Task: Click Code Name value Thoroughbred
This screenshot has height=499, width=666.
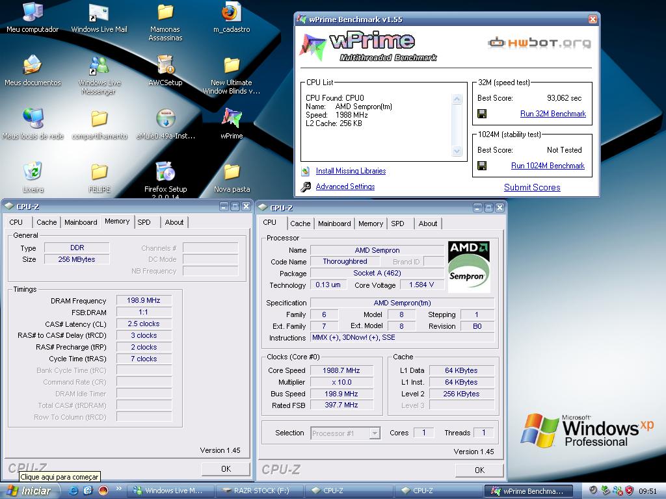Action: pyautogui.click(x=345, y=261)
